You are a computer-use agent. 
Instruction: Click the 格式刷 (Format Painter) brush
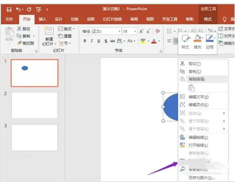coord(26,43)
